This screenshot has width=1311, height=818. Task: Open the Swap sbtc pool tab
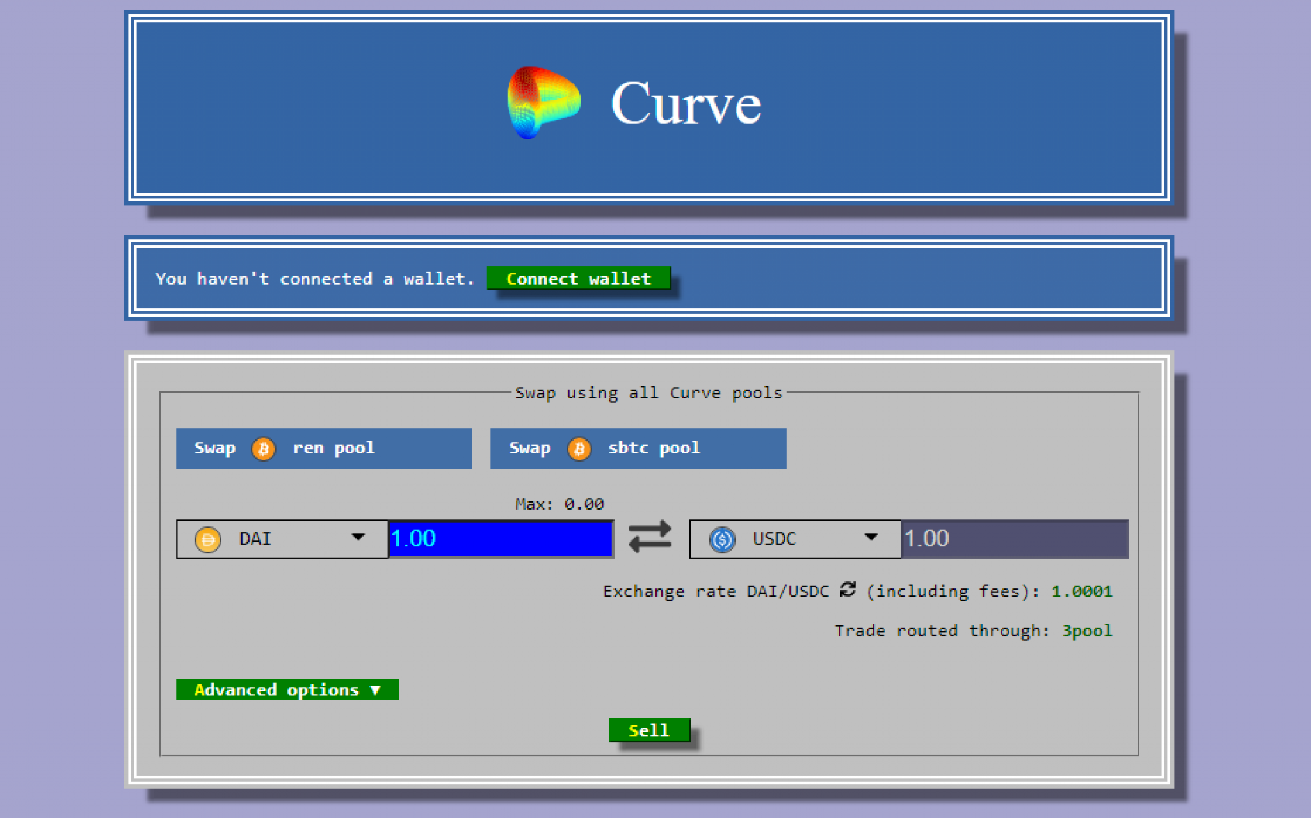tap(638, 448)
